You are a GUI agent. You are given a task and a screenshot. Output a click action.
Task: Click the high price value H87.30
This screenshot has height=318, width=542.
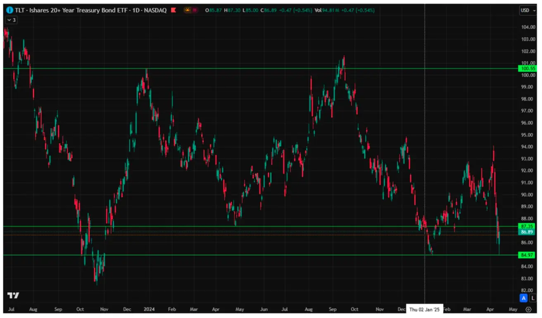click(x=233, y=10)
